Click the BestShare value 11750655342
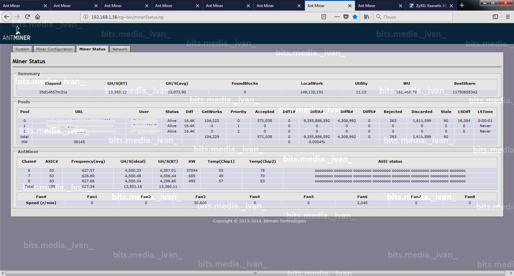The width and height of the screenshot is (514, 276). pos(465,92)
